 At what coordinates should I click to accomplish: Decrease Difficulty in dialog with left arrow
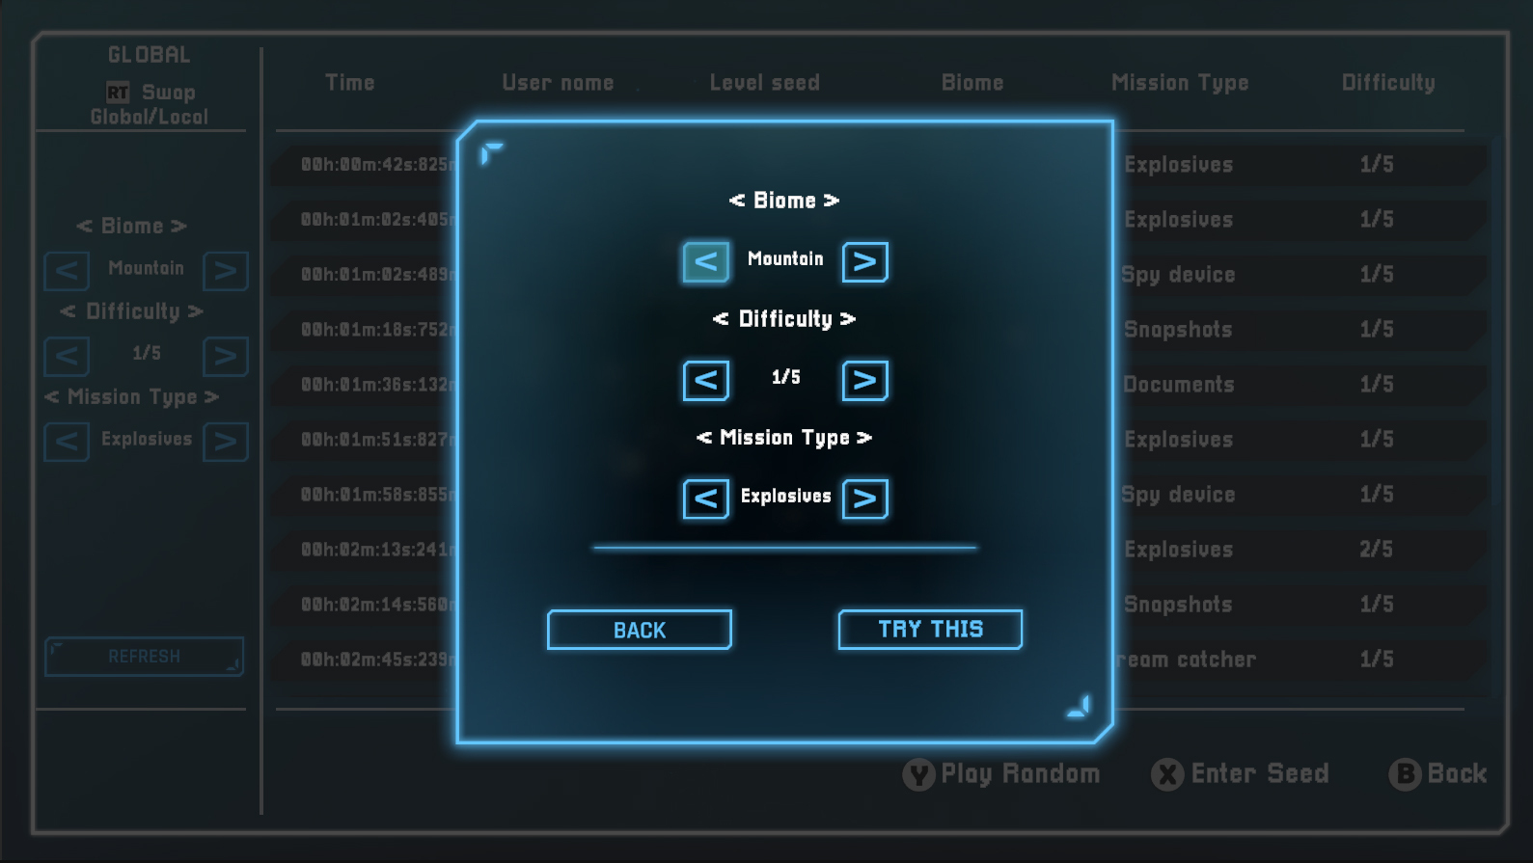(x=705, y=380)
